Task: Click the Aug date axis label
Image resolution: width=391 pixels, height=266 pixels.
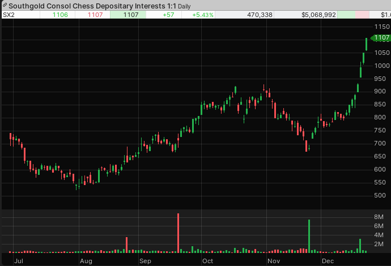Action: click(86, 261)
